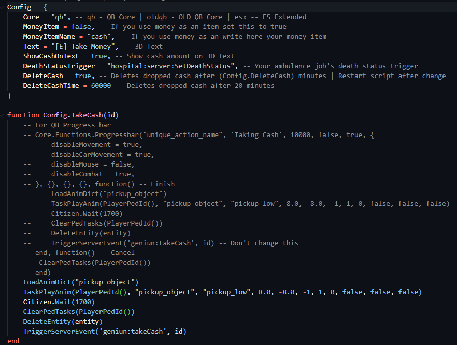Click the commented disableCombat line
This screenshot has width=457, height=345.
[x=79, y=174]
